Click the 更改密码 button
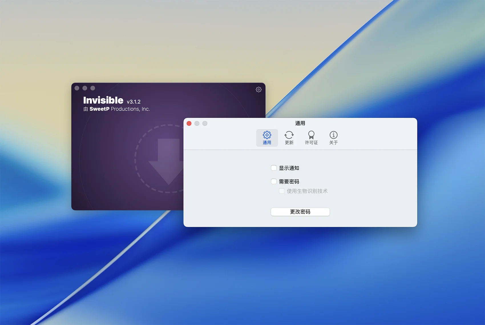This screenshot has width=485, height=325. 300,212
